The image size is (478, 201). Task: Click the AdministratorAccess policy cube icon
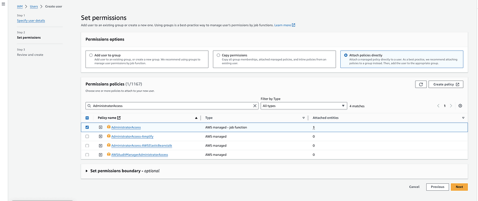pos(109,127)
